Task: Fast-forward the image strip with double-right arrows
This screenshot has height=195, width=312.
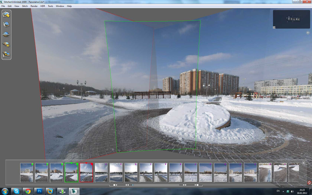Action: (x=185, y=185)
